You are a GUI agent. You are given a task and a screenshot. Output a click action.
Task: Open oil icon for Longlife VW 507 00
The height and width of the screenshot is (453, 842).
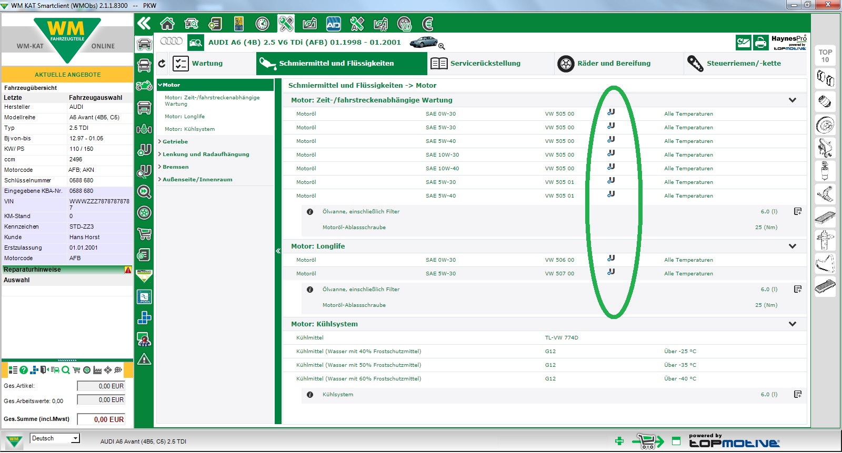[x=611, y=272]
